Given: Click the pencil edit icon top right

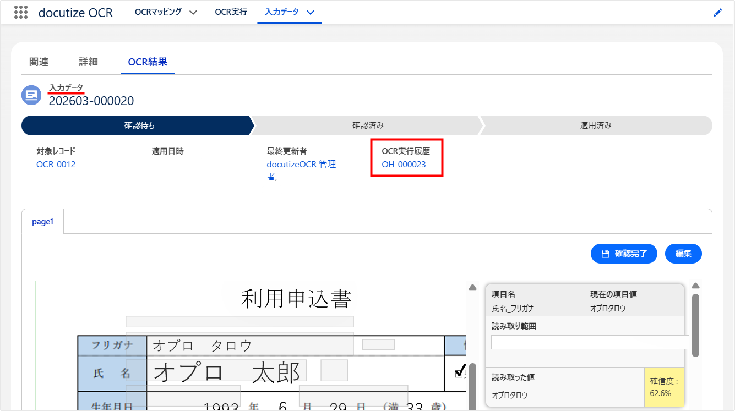Looking at the screenshot, I should click(x=717, y=12).
